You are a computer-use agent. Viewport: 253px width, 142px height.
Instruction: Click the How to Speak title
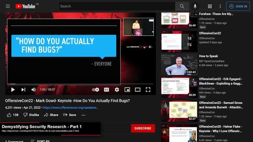coord(208,56)
